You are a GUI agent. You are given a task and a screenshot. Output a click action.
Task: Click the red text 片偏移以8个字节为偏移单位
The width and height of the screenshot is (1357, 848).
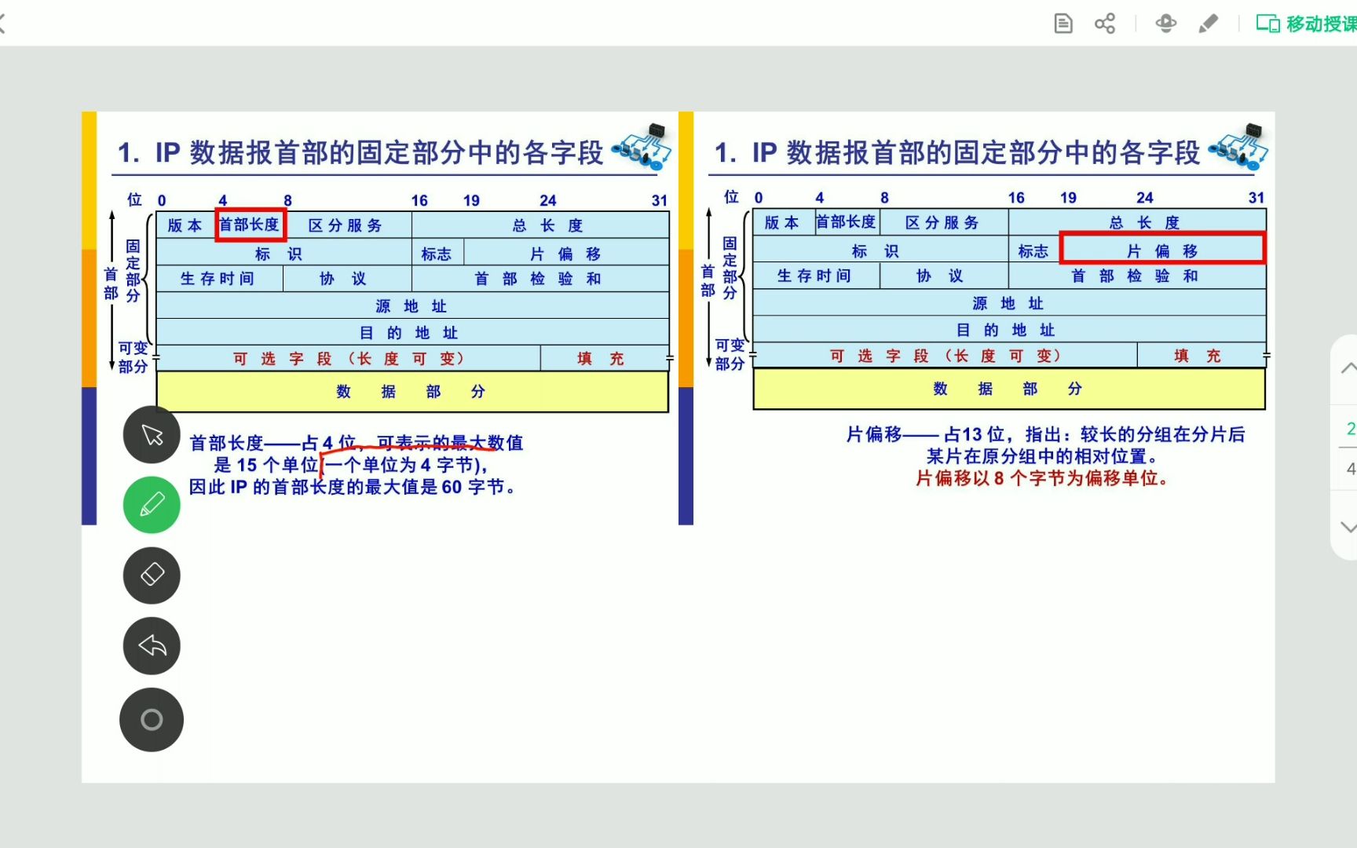(1041, 478)
